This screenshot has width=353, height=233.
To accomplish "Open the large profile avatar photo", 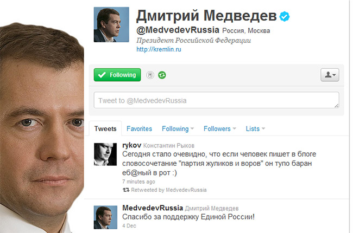I will point(111,24).
